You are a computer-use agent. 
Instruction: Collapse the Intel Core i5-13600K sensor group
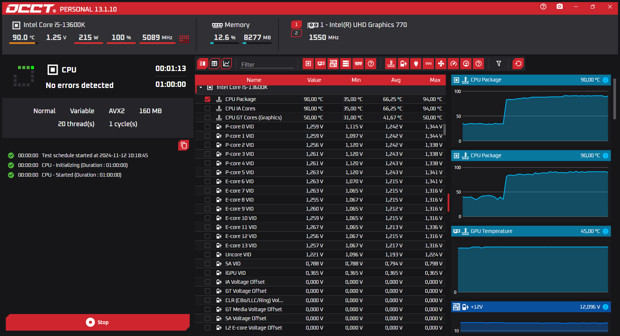(x=201, y=87)
